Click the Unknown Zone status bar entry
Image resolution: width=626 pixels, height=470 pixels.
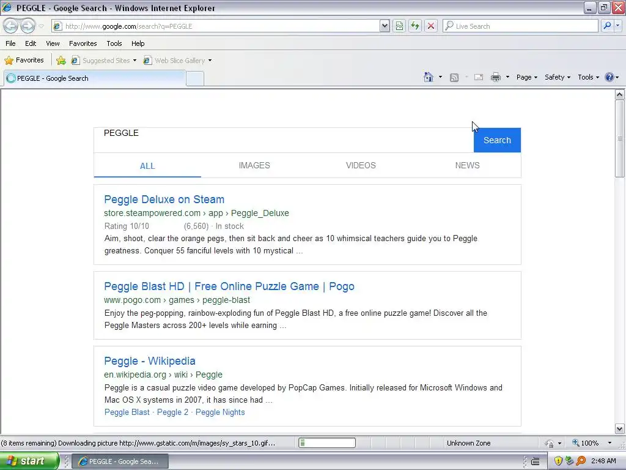pyautogui.click(x=468, y=443)
